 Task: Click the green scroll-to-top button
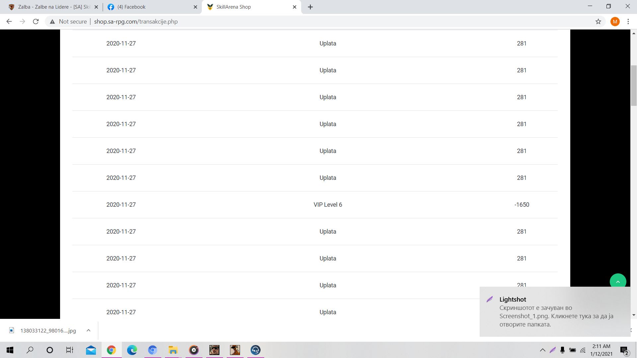618,281
